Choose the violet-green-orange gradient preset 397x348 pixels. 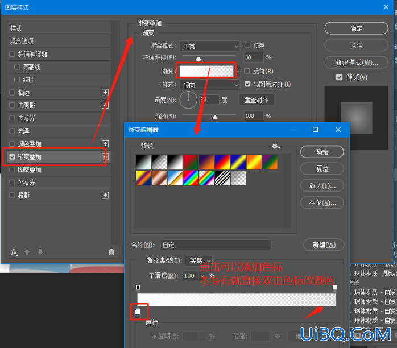tap(270, 162)
